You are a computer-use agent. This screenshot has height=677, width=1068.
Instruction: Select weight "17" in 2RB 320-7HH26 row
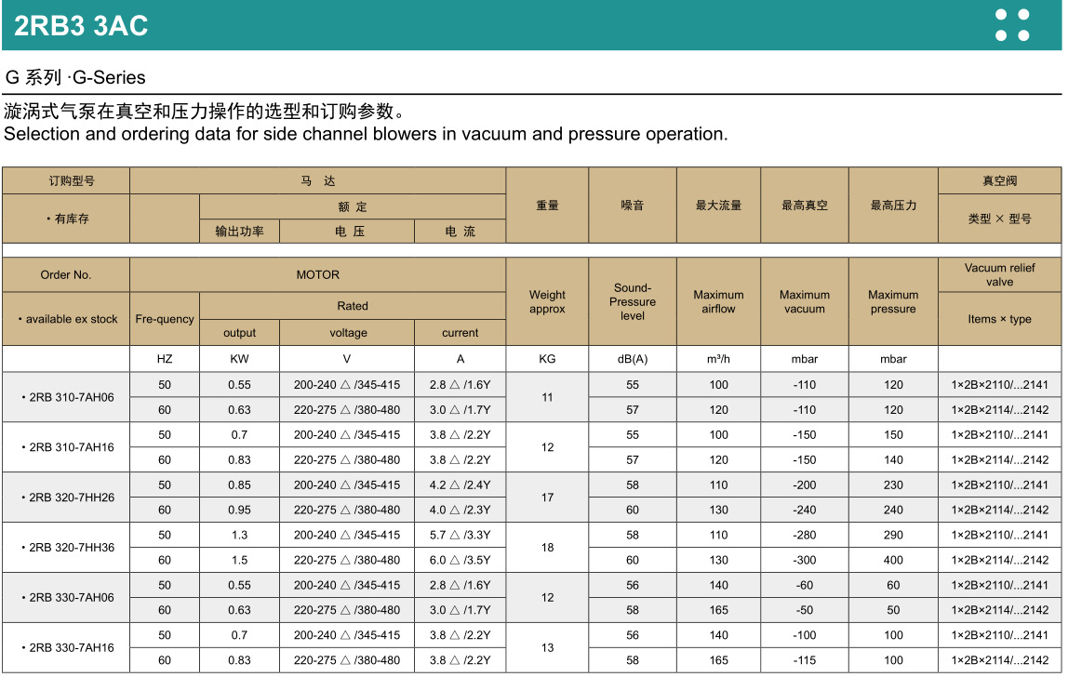547,498
